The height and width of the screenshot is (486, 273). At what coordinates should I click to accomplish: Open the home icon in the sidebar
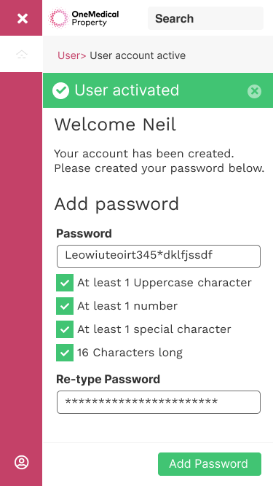(22, 55)
